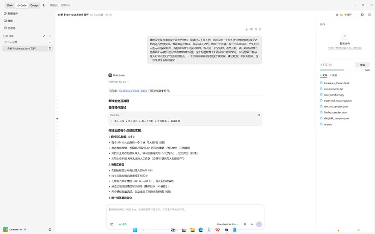Click the file icon beside app.py

pos(321,124)
